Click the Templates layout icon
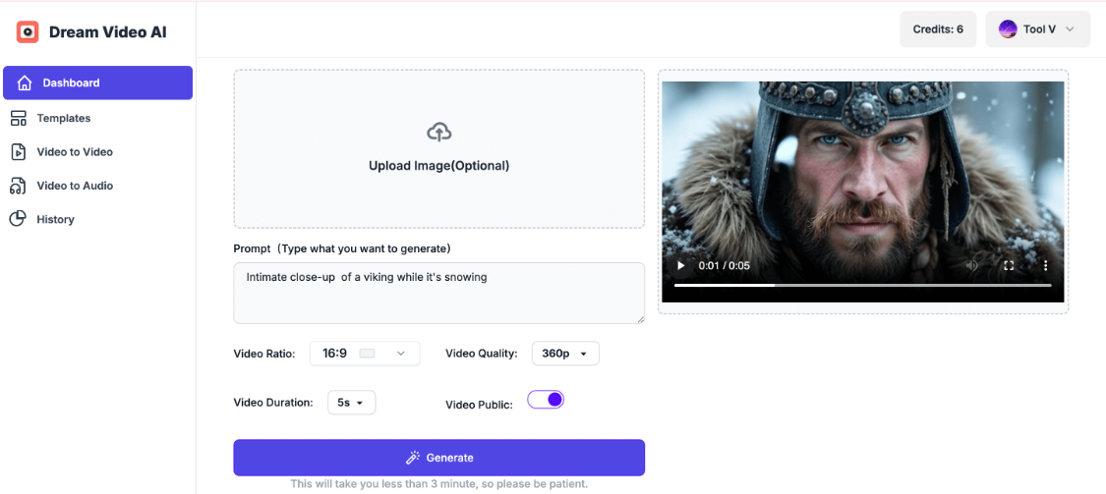Image resolution: width=1106 pixels, height=494 pixels. pyautogui.click(x=19, y=119)
